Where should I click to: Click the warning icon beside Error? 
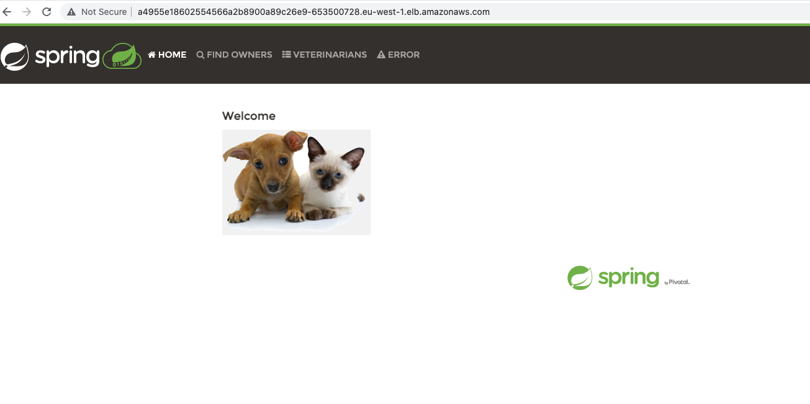(381, 55)
